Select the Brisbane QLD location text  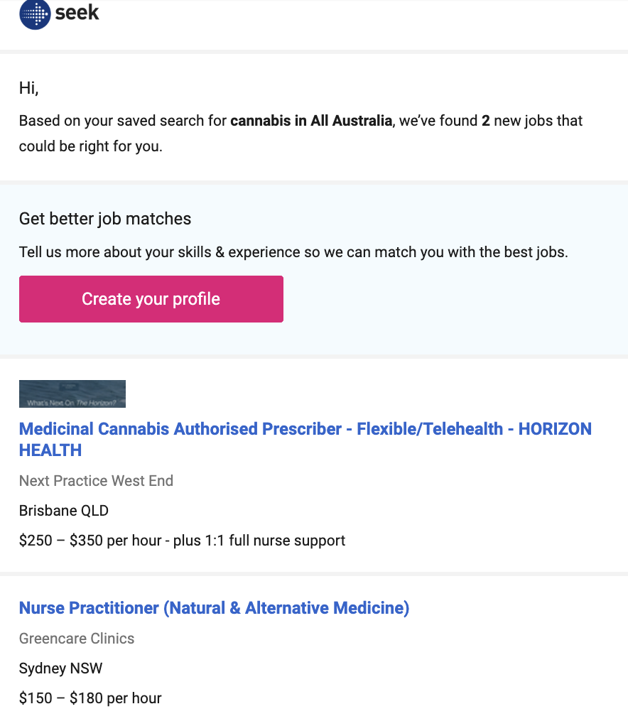pyautogui.click(x=64, y=511)
